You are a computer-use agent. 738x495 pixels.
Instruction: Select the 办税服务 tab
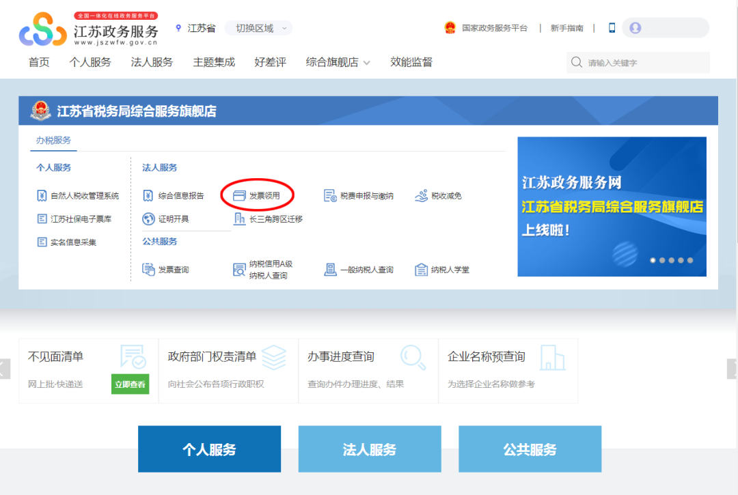[x=53, y=140]
